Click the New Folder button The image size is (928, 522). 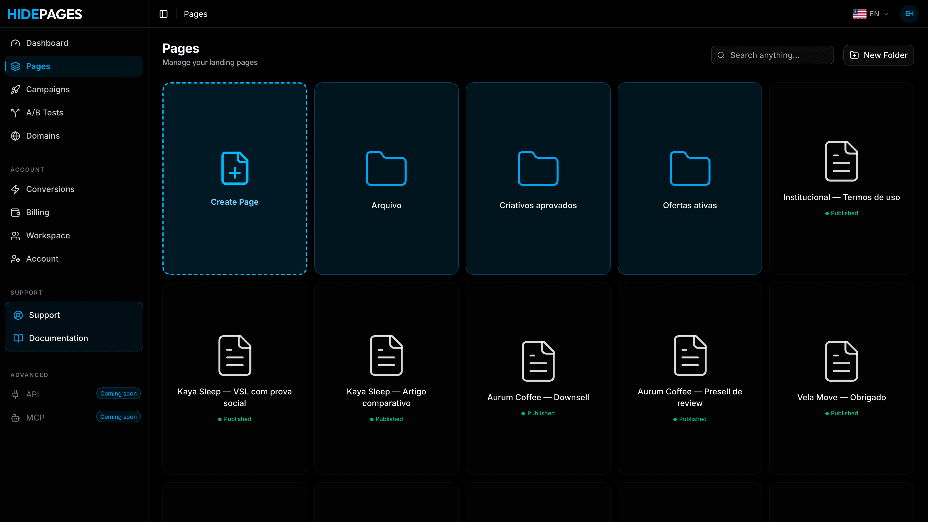pos(878,55)
